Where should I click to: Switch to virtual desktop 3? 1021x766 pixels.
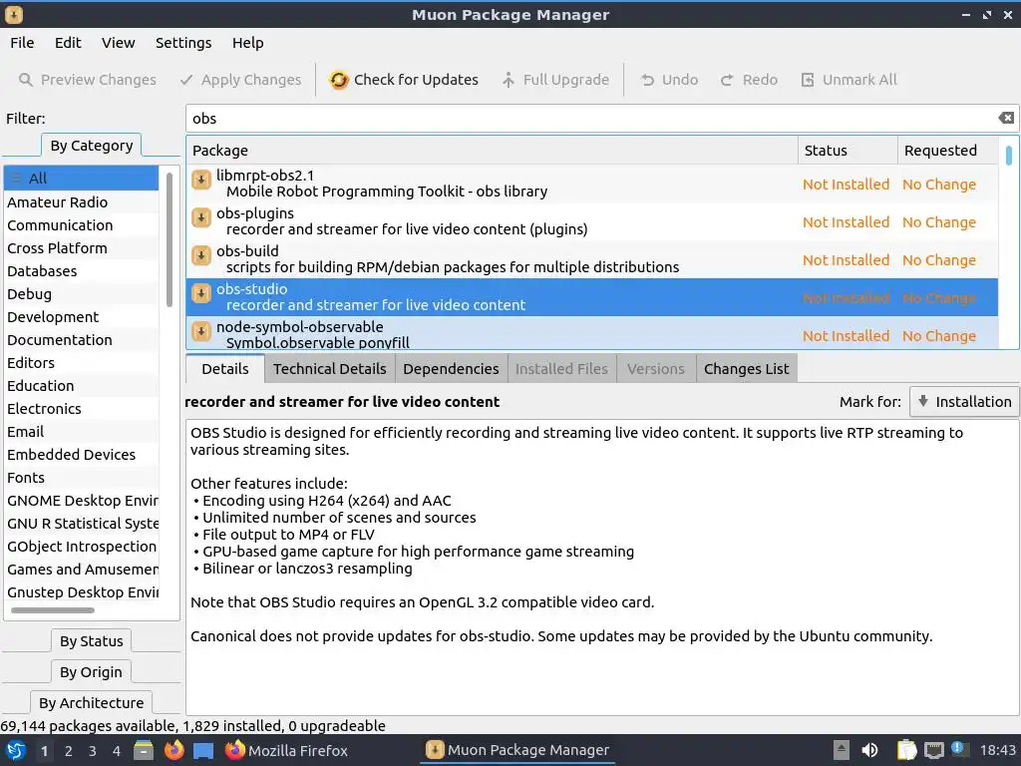[x=92, y=751]
